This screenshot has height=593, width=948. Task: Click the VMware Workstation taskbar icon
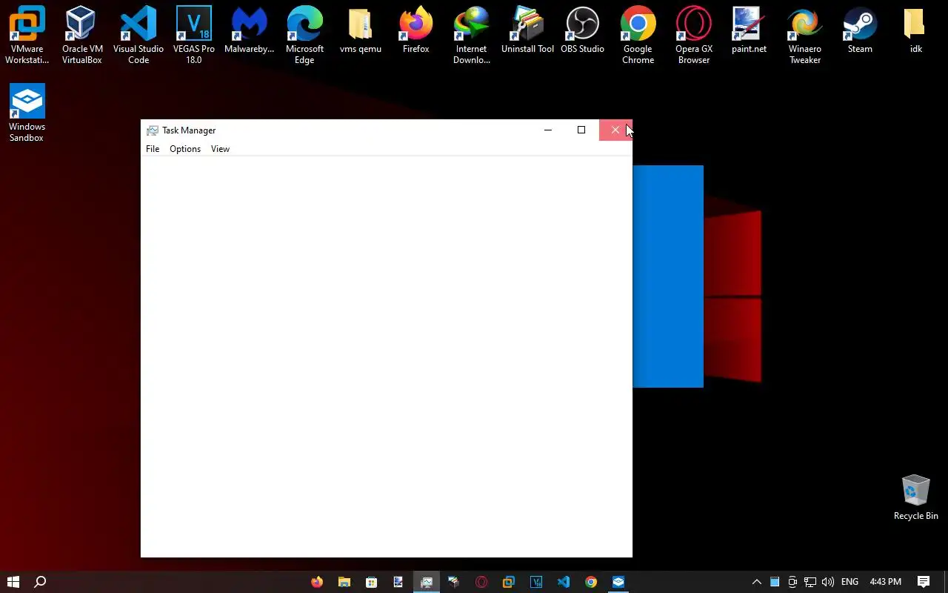point(509,582)
